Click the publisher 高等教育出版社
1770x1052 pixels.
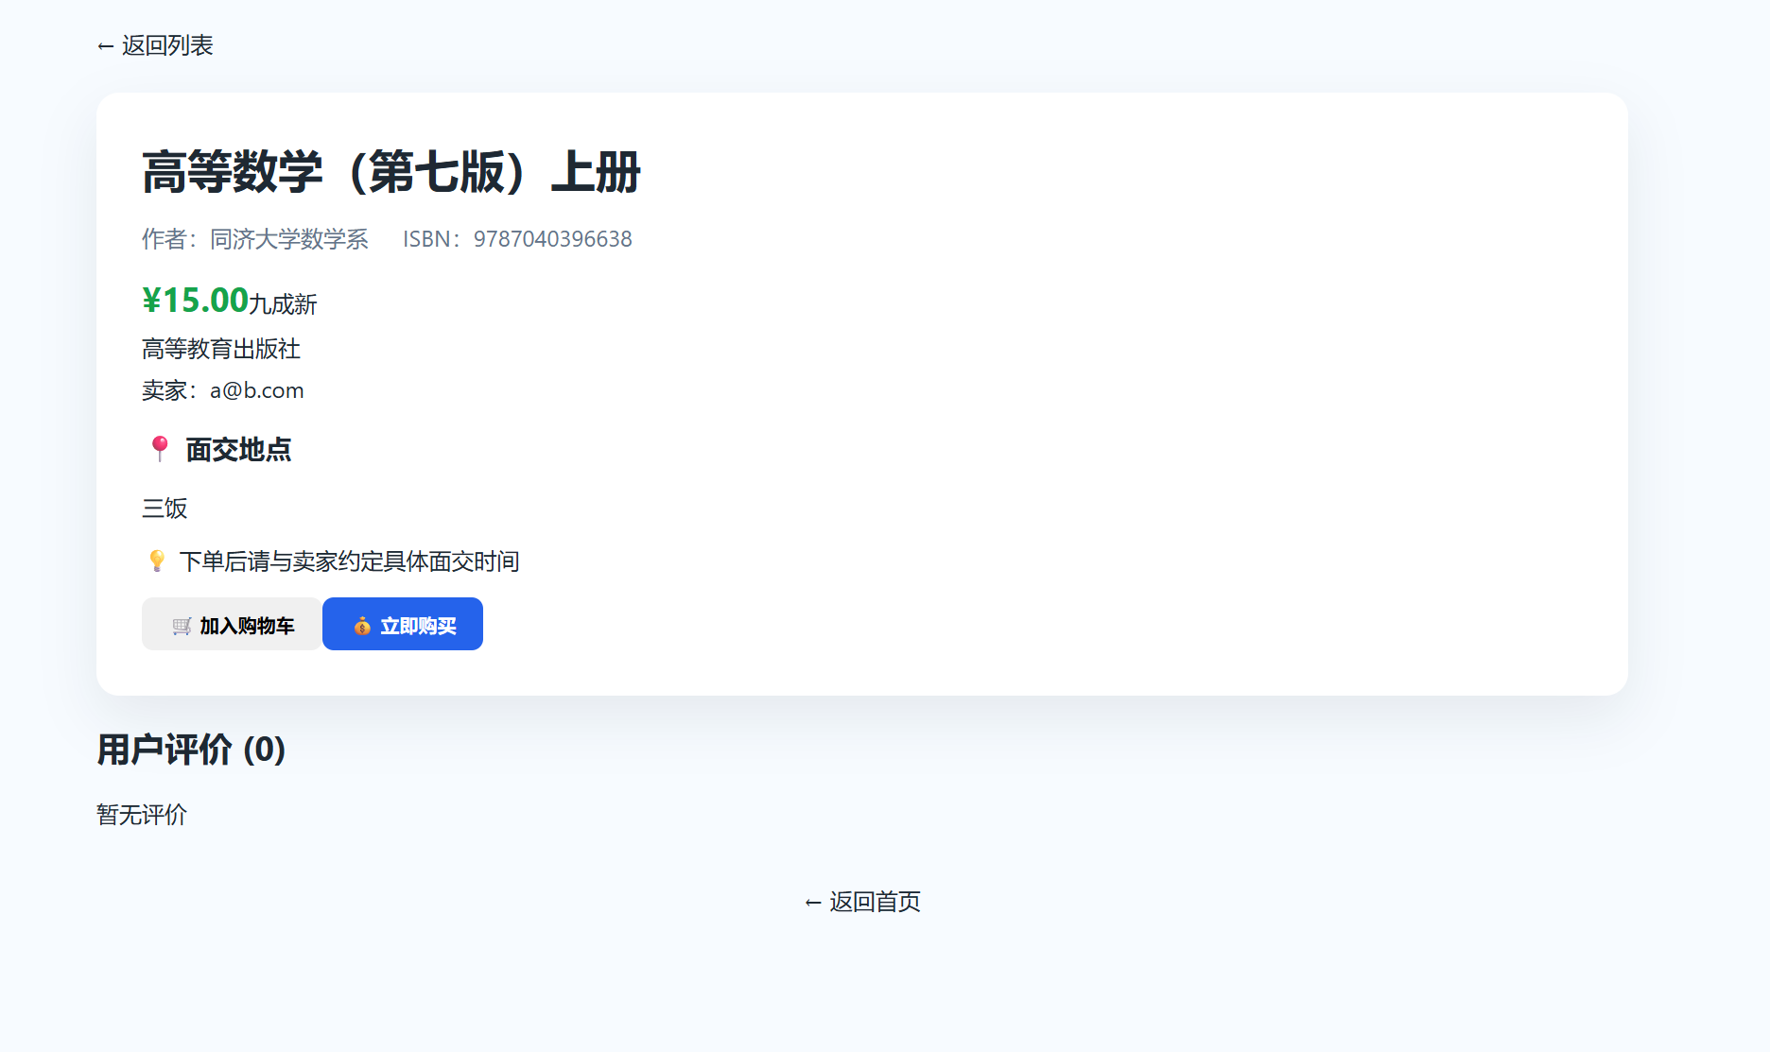(x=219, y=349)
